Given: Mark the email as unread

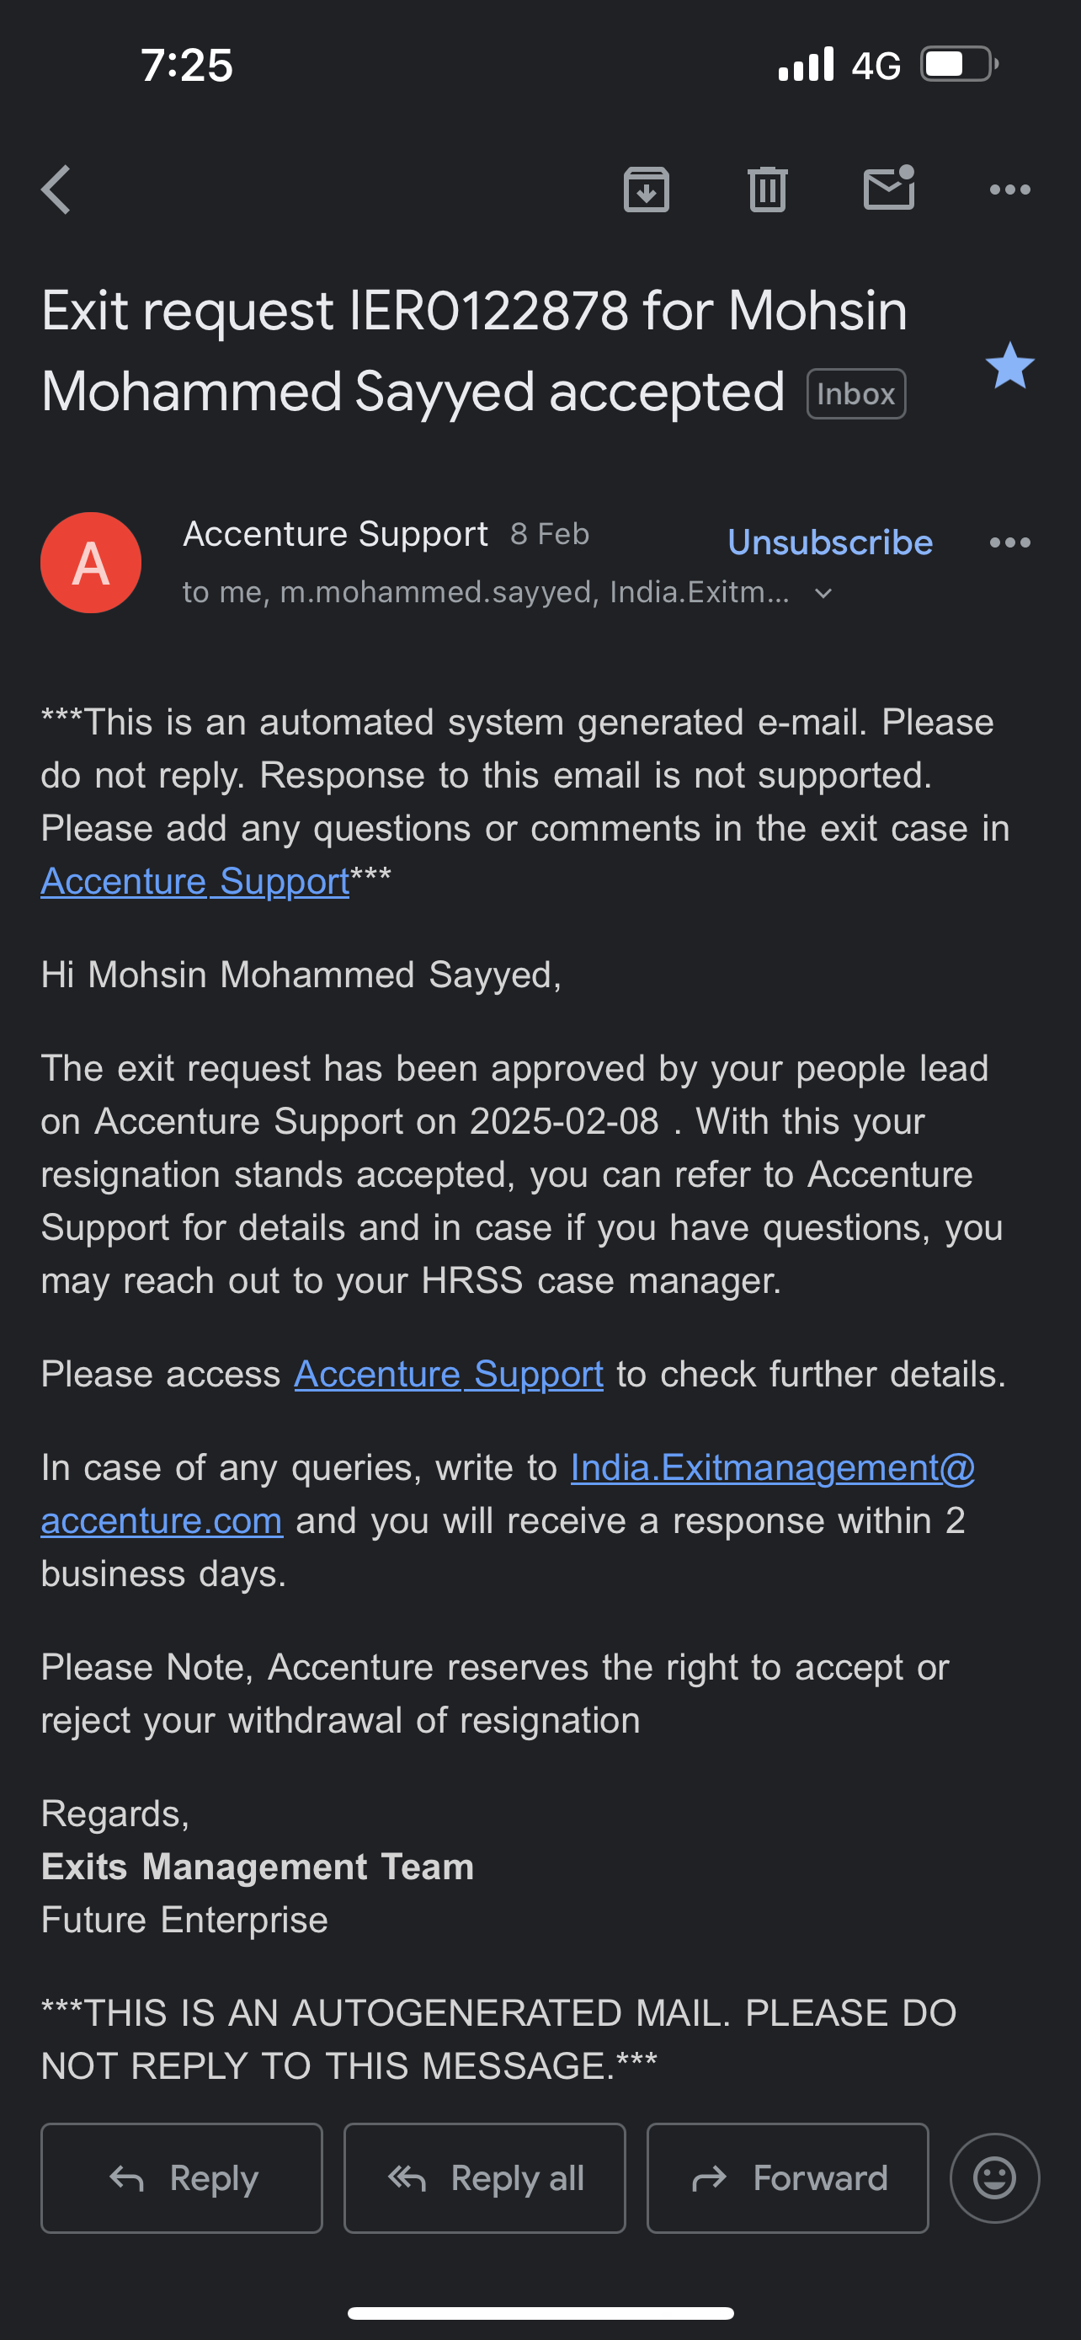Looking at the screenshot, I should click(888, 188).
